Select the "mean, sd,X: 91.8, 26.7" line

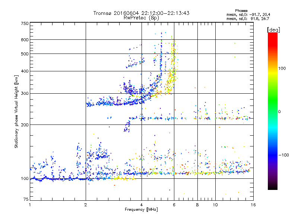248,19
